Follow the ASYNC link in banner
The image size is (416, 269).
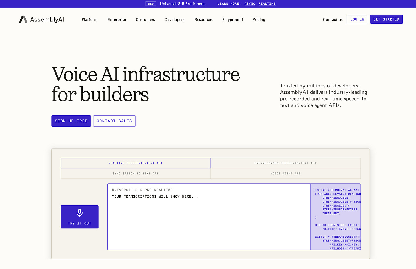[250, 4]
